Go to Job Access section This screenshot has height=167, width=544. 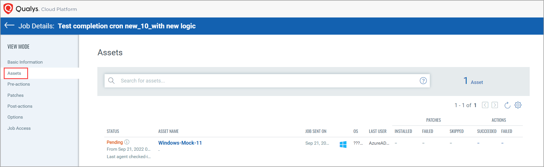point(19,128)
